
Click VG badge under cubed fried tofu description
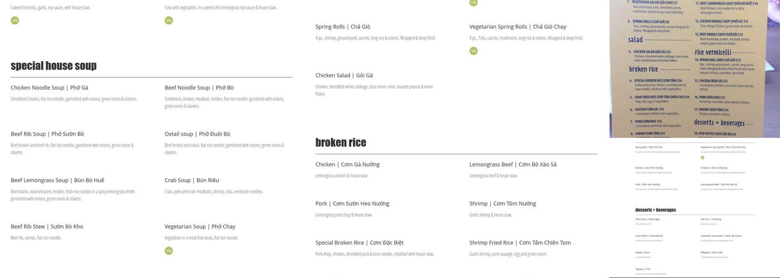pos(15,21)
